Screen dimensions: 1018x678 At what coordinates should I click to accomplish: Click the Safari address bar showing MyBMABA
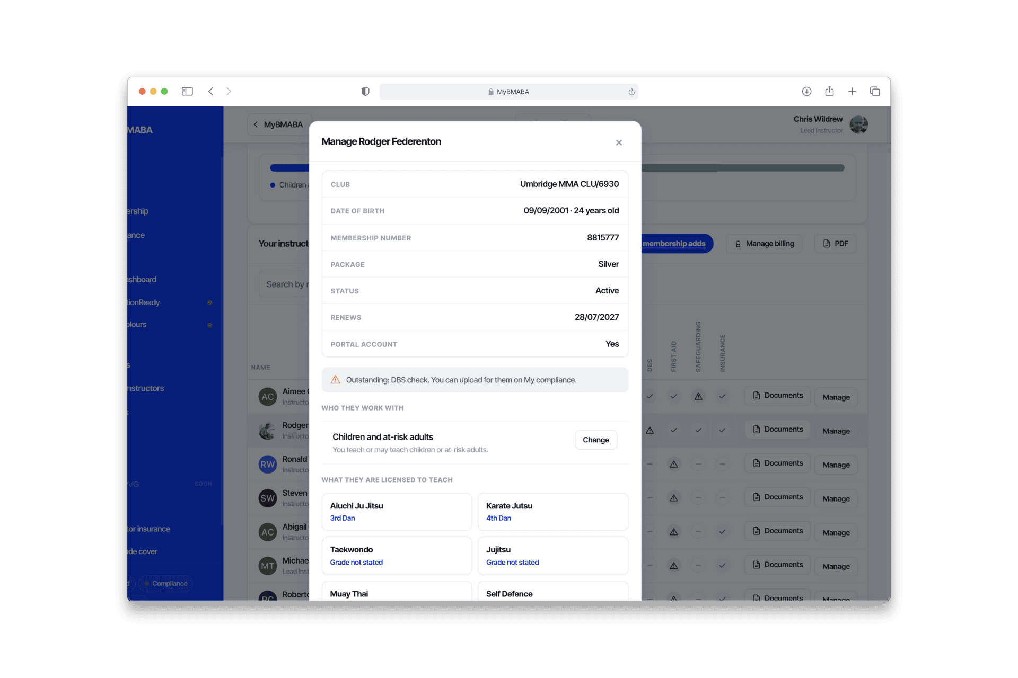(509, 92)
